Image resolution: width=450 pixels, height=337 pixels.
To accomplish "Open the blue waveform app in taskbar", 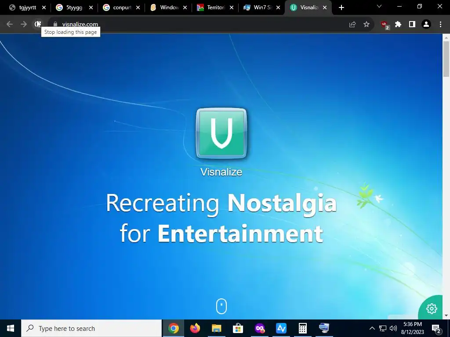I will tap(281, 328).
